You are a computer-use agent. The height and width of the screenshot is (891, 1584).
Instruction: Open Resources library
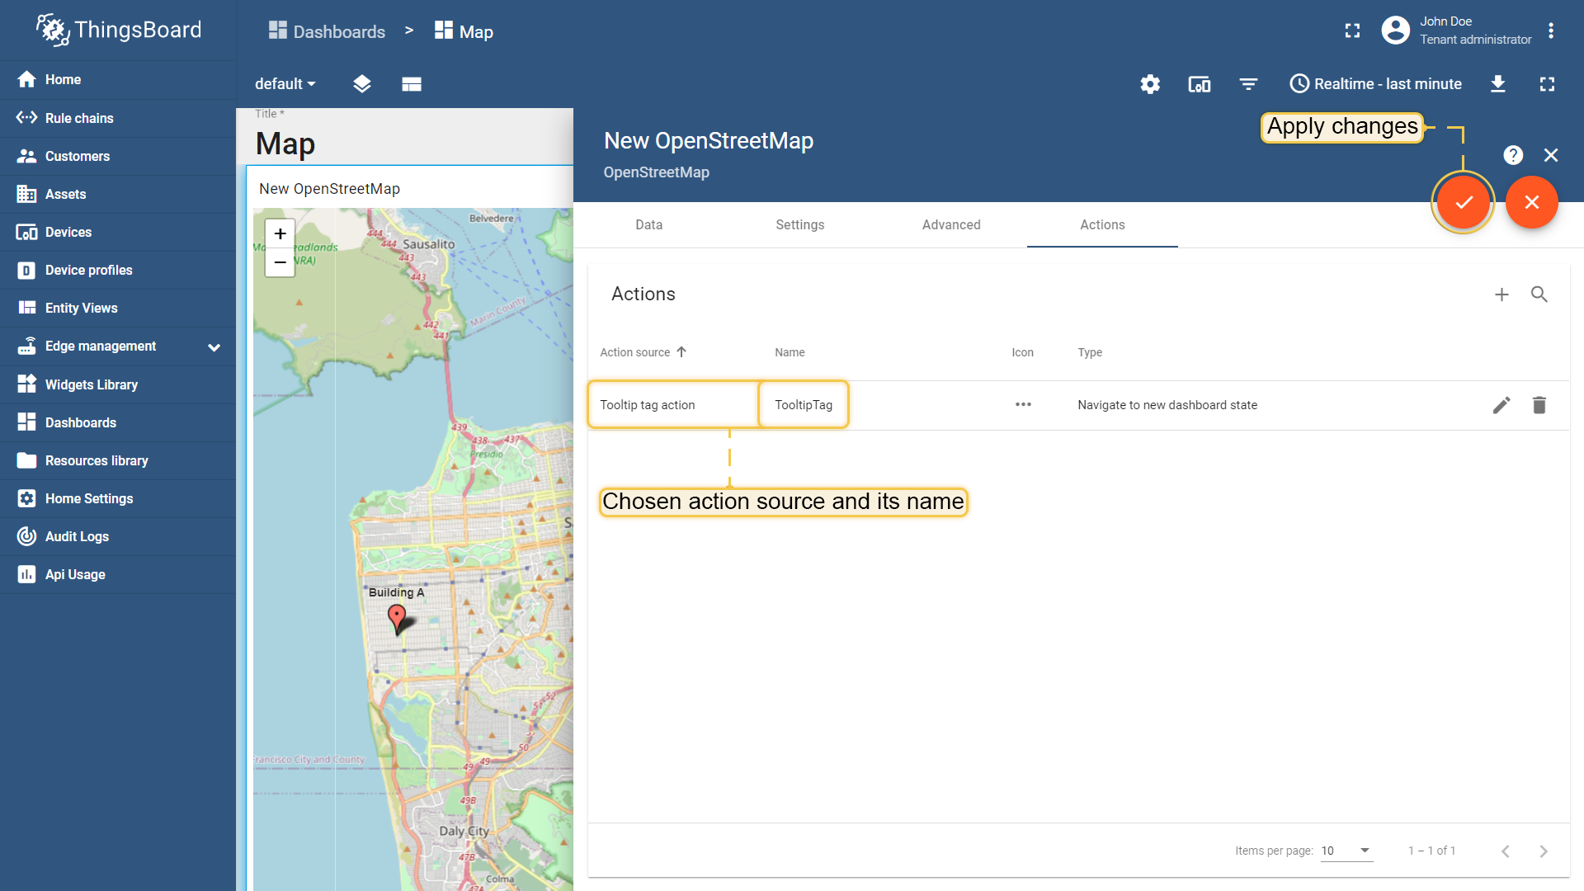[x=117, y=460]
